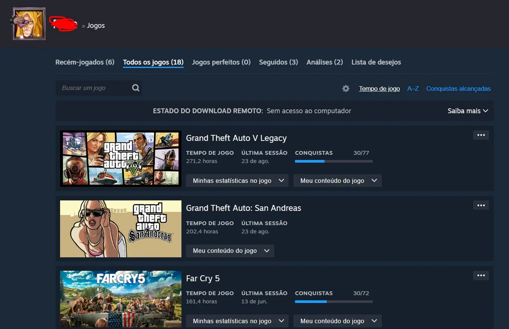
Task: Click Far Cry 5 title
Action: (x=203, y=278)
